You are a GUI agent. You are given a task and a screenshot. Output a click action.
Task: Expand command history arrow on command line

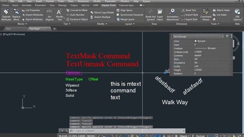point(184,131)
